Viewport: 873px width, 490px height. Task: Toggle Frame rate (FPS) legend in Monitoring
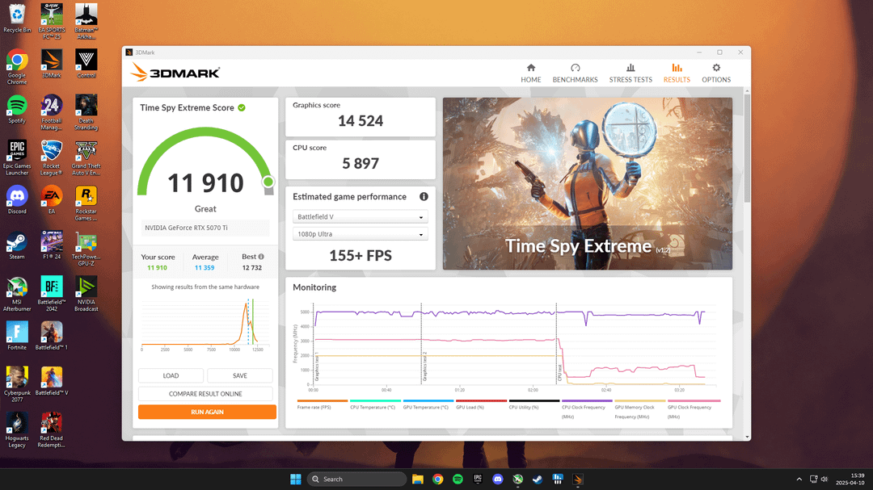click(x=322, y=404)
